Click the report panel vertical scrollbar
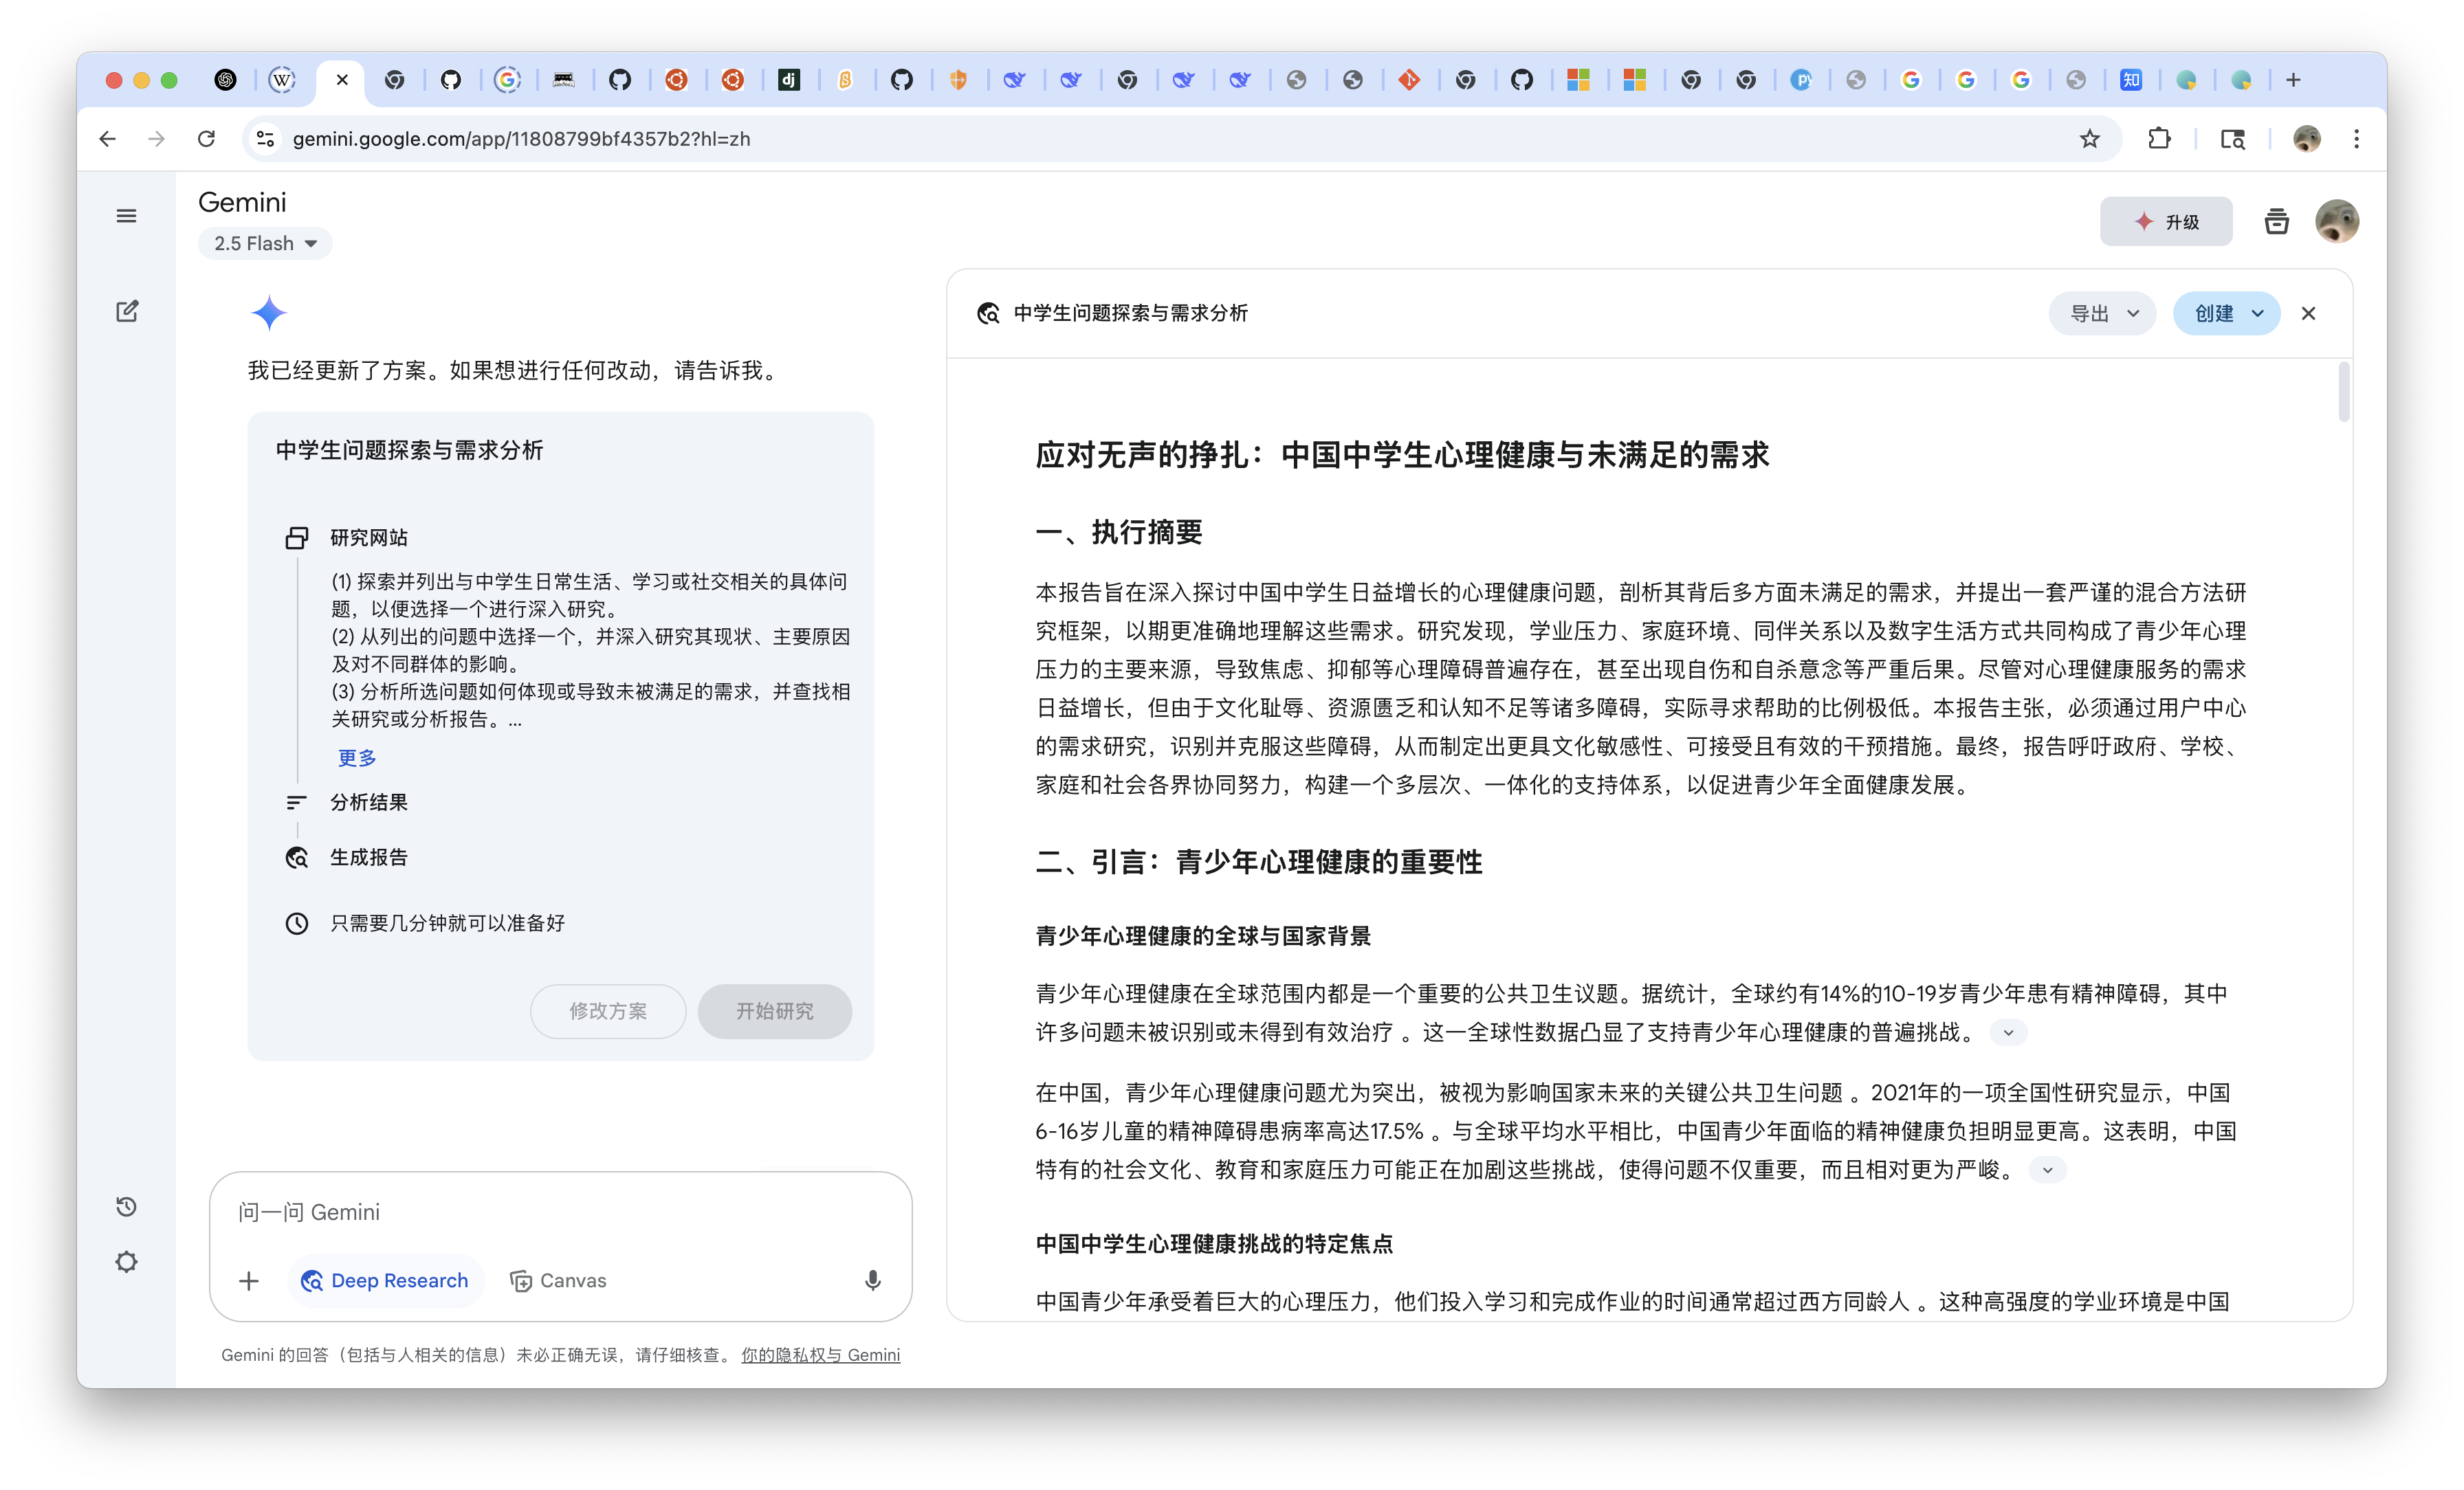The height and width of the screenshot is (1490, 2464). [x=2344, y=392]
